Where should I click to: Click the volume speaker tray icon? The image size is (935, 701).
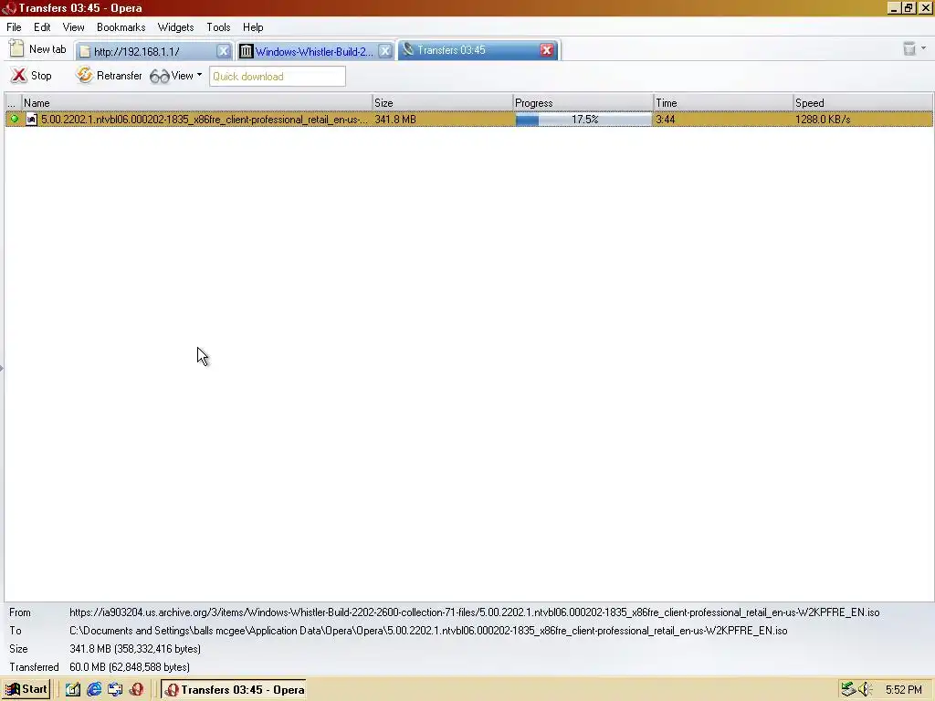[866, 690]
